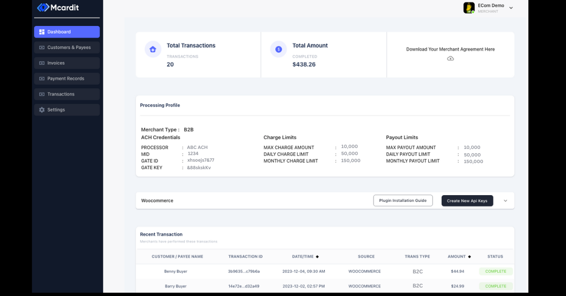Click the Customer / Payee Name column header
Screen dimensions: 566x296
[177, 257]
